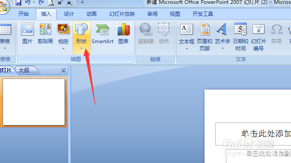Switch to the 大纲 outline pane tab

[x=24, y=70]
